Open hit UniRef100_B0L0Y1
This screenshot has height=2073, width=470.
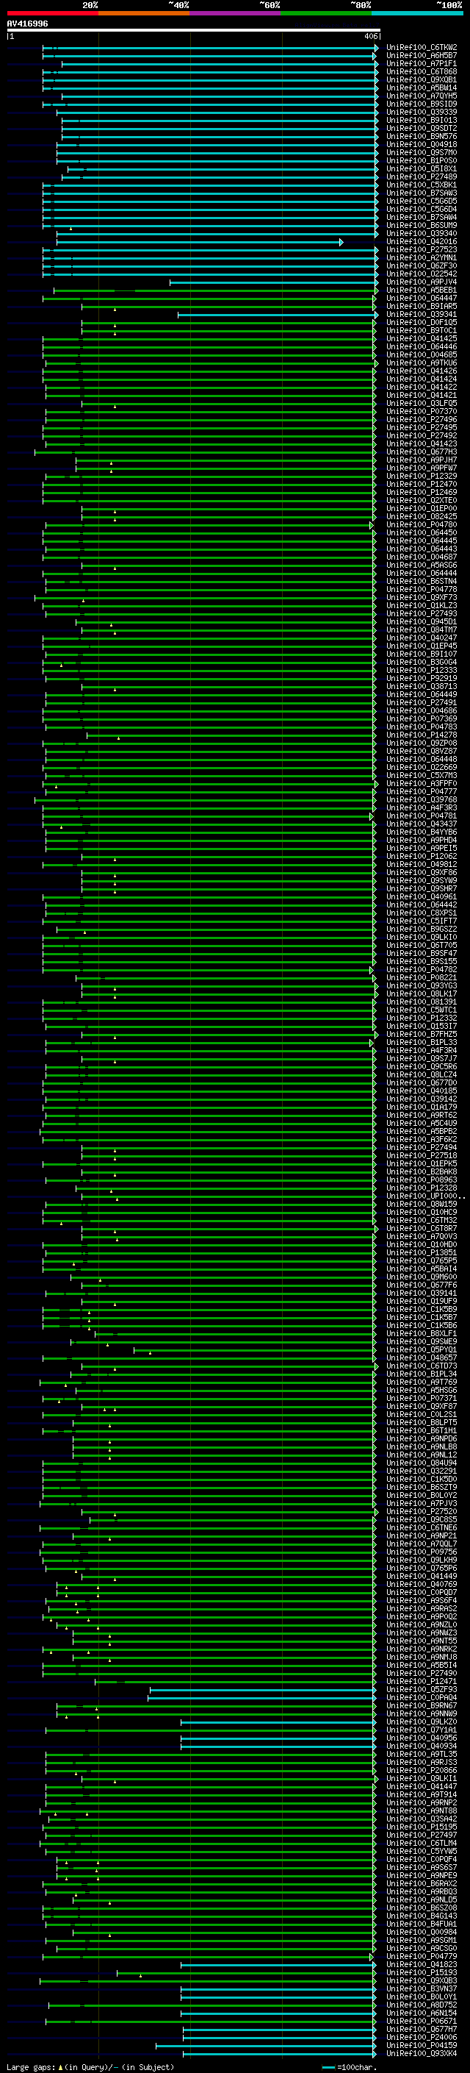(422, 1997)
